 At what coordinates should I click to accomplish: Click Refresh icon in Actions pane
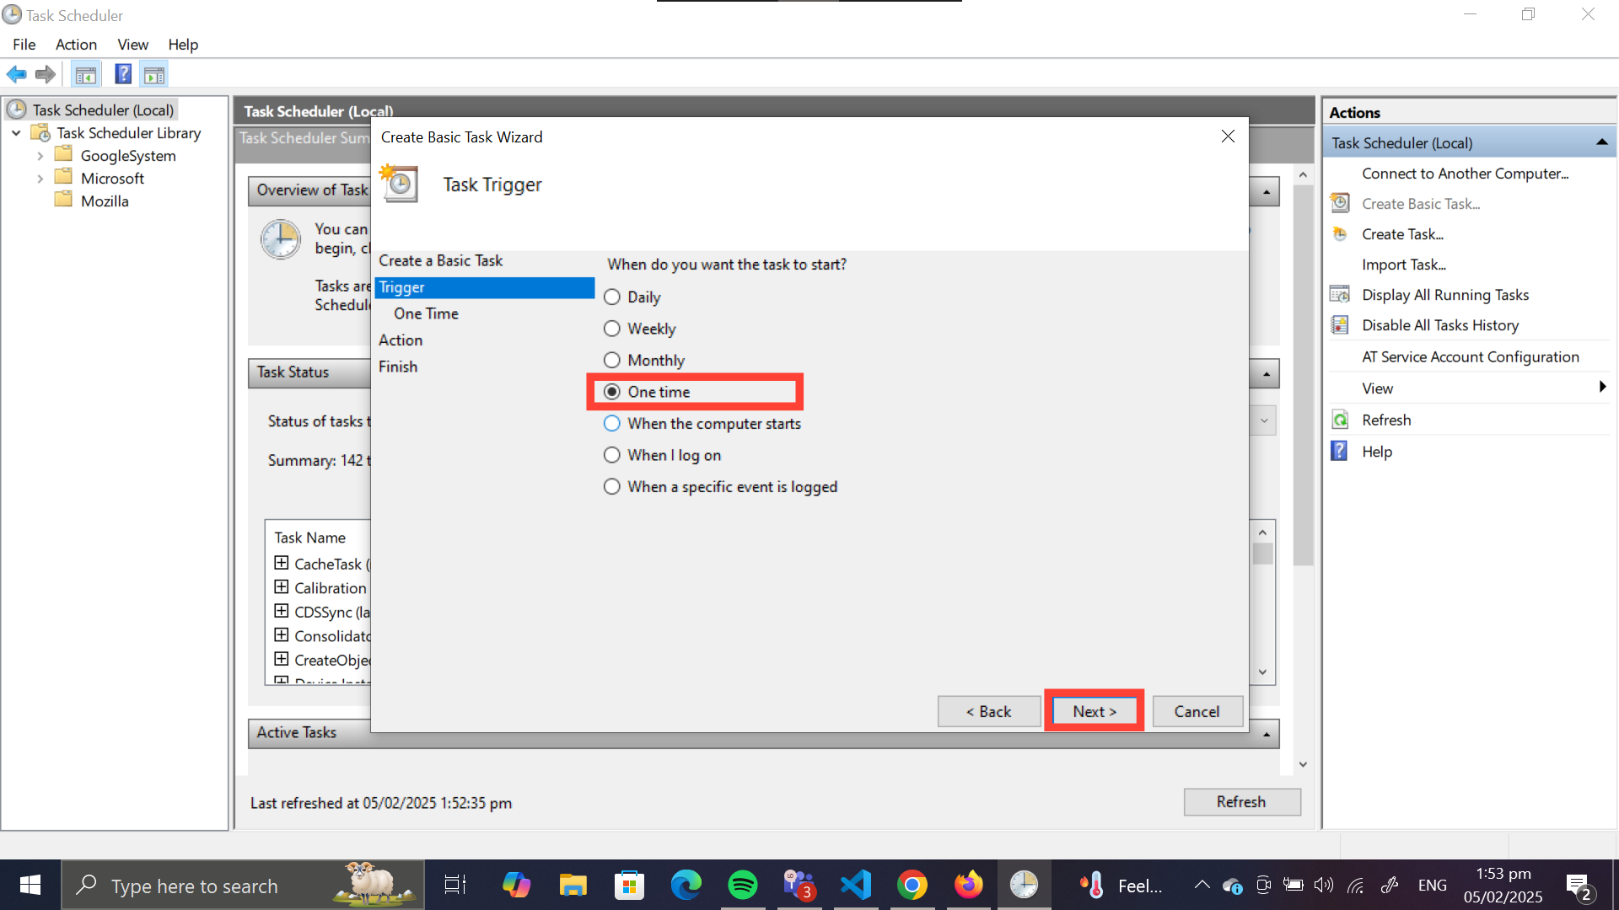(x=1340, y=420)
